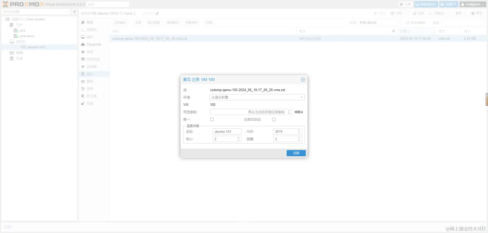Focus the top header search box
Image resolution: width=488 pixels, height=233 pixels.
click(x=108, y=4)
